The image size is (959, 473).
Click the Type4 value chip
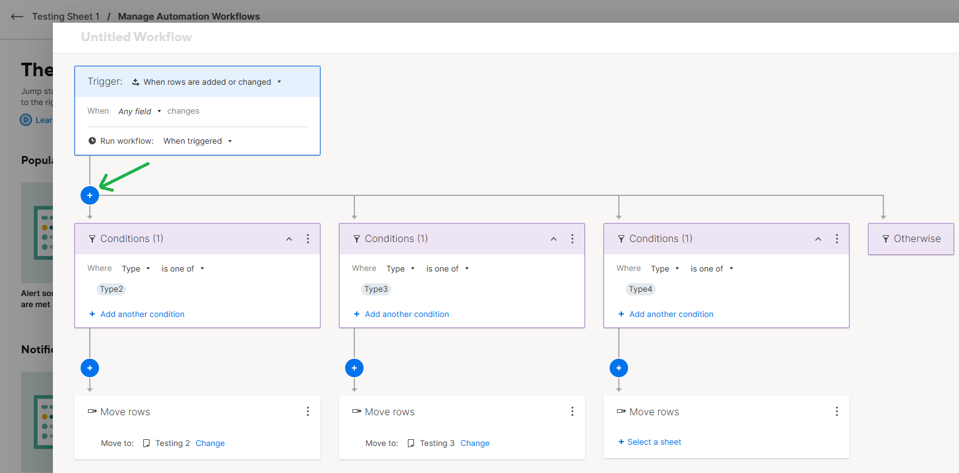point(640,289)
